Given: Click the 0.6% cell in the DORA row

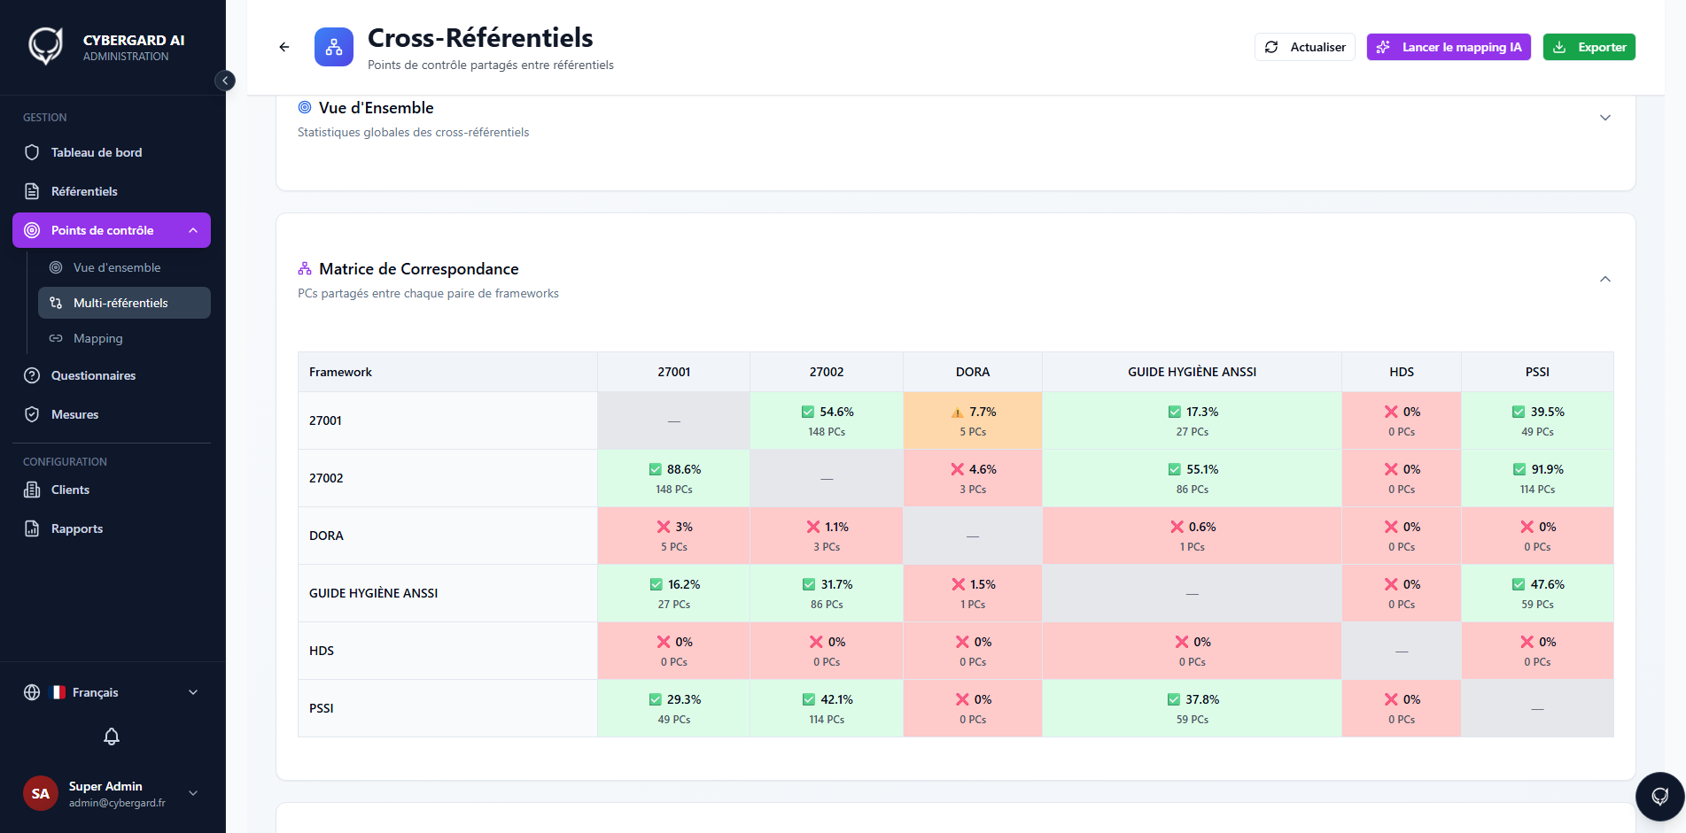Looking at the screenshot, I should pyautogui.click(x=1192, y=536).
